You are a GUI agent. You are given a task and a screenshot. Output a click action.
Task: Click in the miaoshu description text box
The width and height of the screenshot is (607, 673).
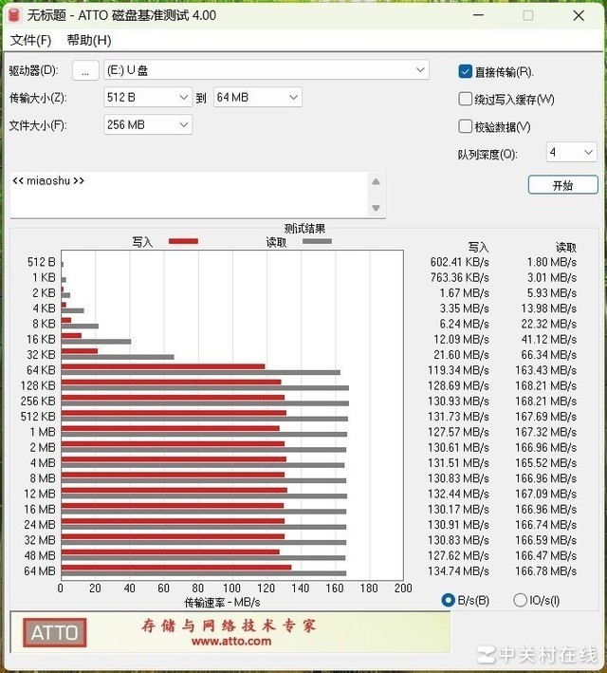pyautogui.click(x=189, y=195)
